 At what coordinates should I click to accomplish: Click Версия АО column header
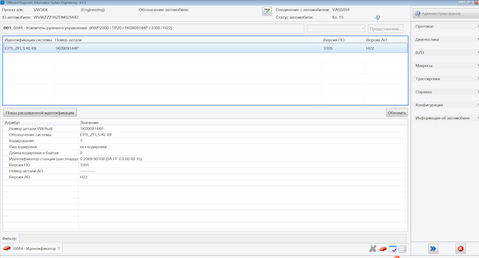click(x=386, y=40)
